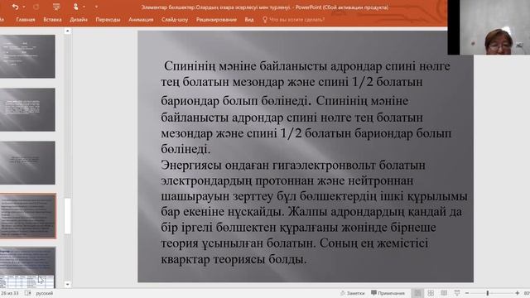Screen dimensions: 530x298
Task: Toggle touch/mouse mode icon
Action: [x=75, y=7]
